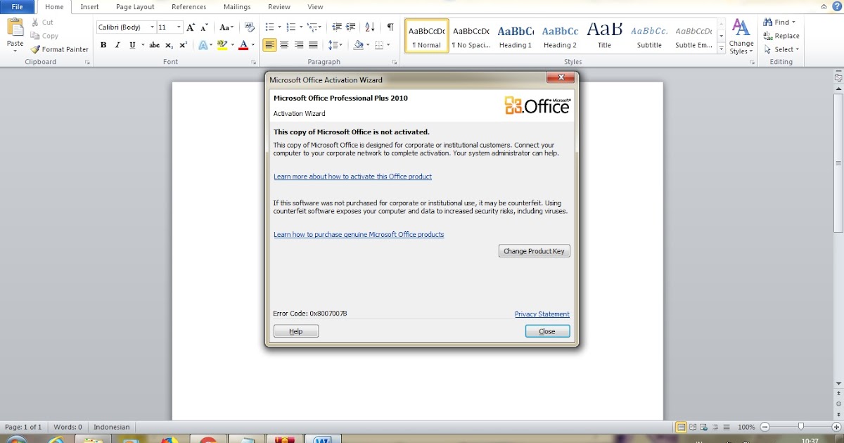Screen dimensions: 844x443
Task: Expand the Styles gallery More arrow
Action: (x=721, y=49)
